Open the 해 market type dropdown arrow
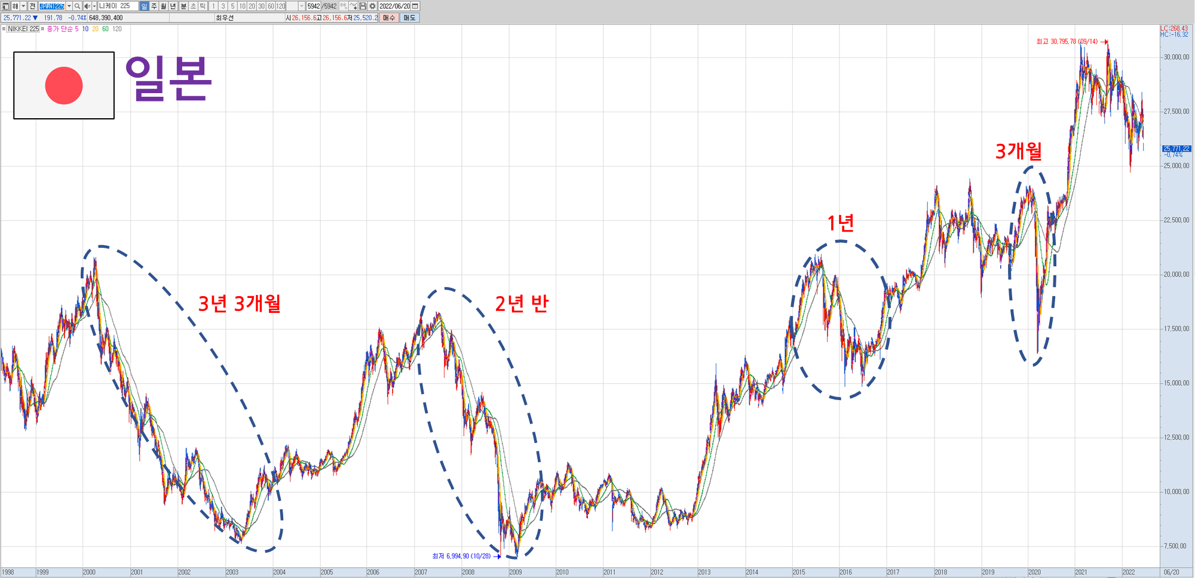The height and width of the screenshot is (578, 1195). coord(23,6)
